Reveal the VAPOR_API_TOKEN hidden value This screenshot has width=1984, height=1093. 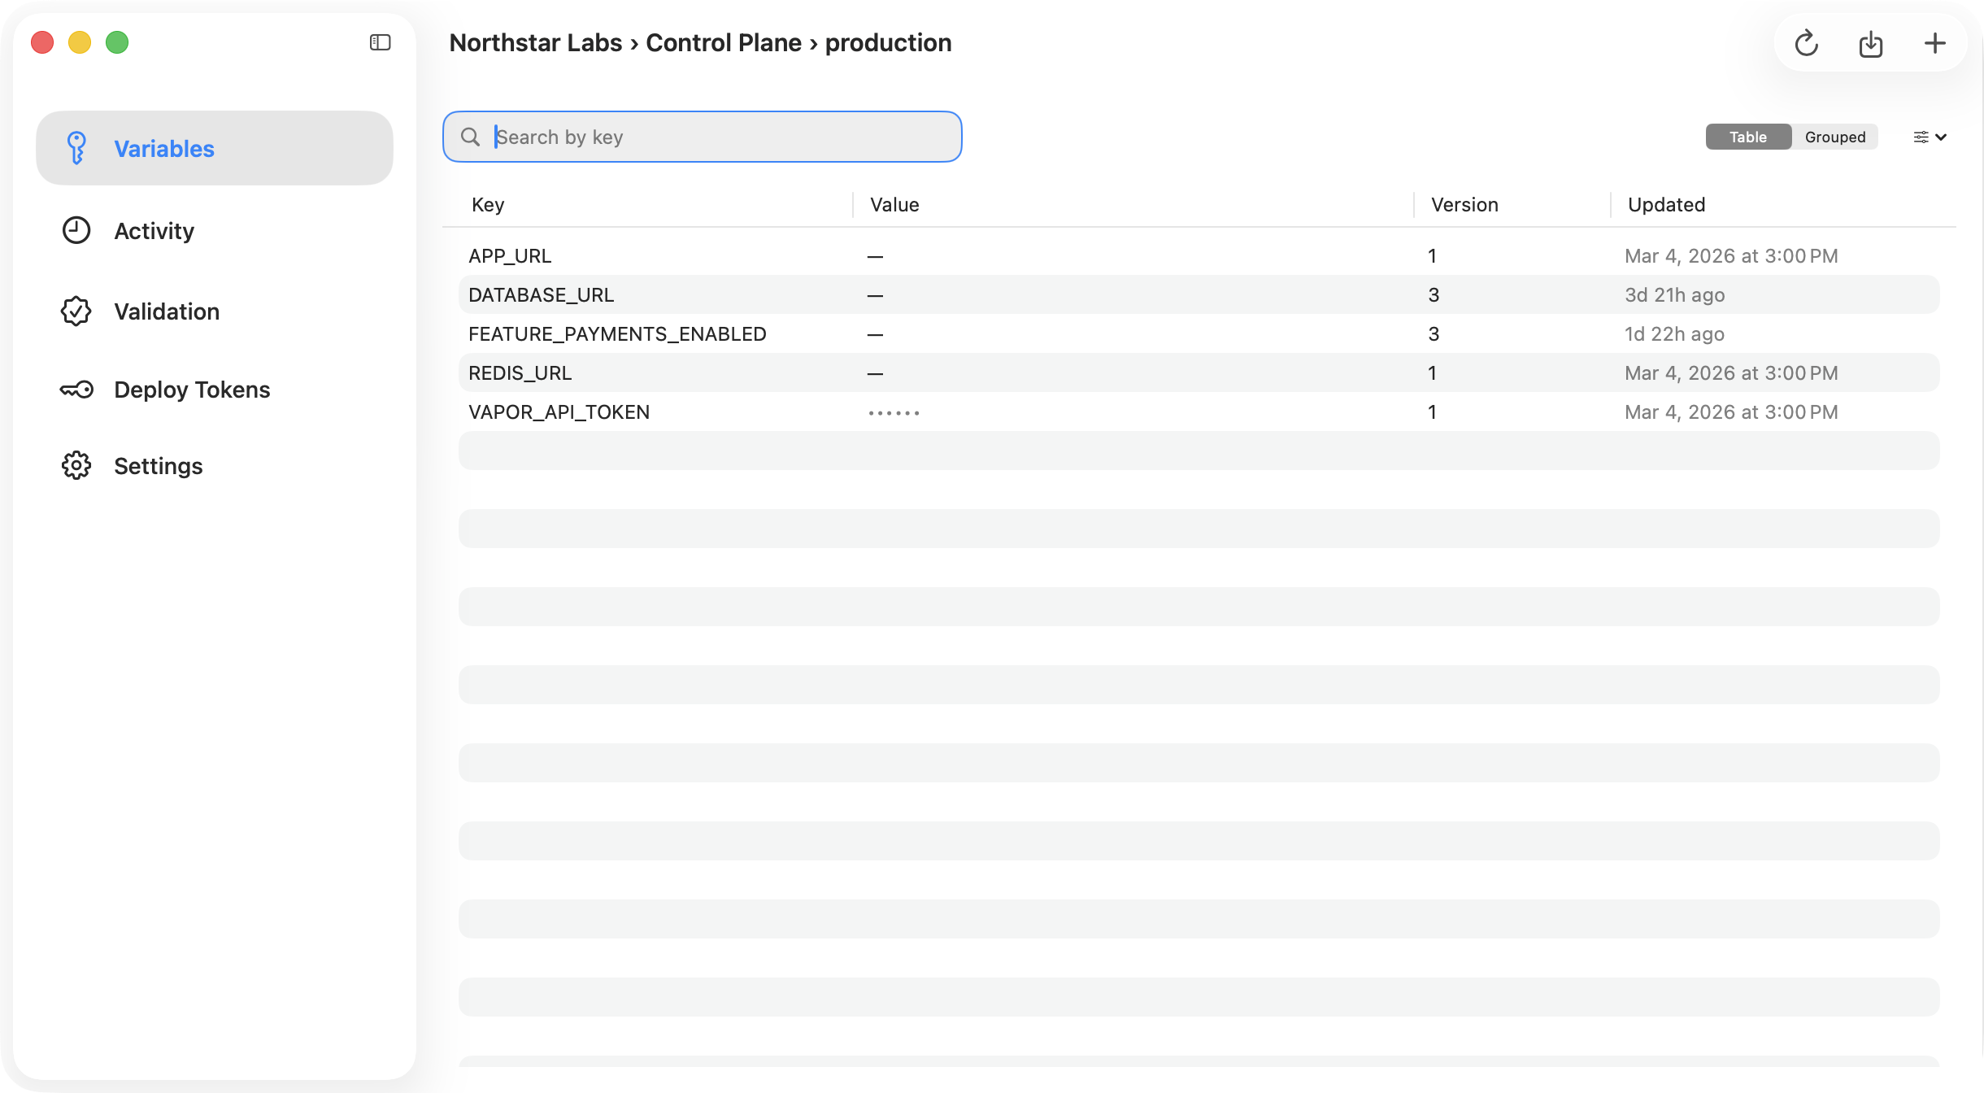[x=892, y=412]
